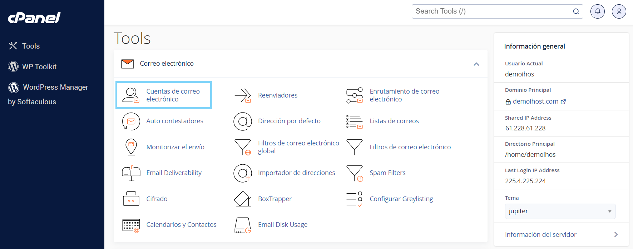Open the Tema jupiter dropdown
633x249 pixels.
coord(560,211)
